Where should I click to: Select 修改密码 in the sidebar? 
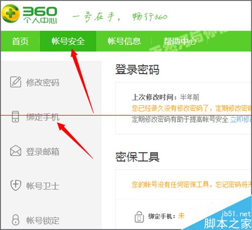43,82
